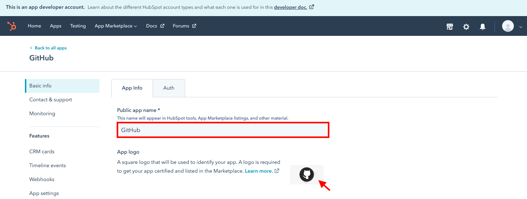Click the Public app name label
This screenshot has width=527, height=199.
139,110
